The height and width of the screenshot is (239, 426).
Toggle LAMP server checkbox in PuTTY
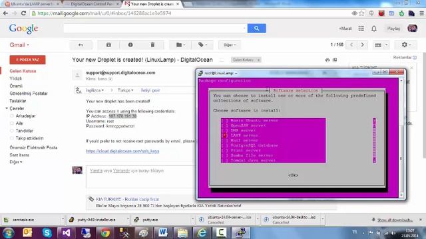(225, 135)
